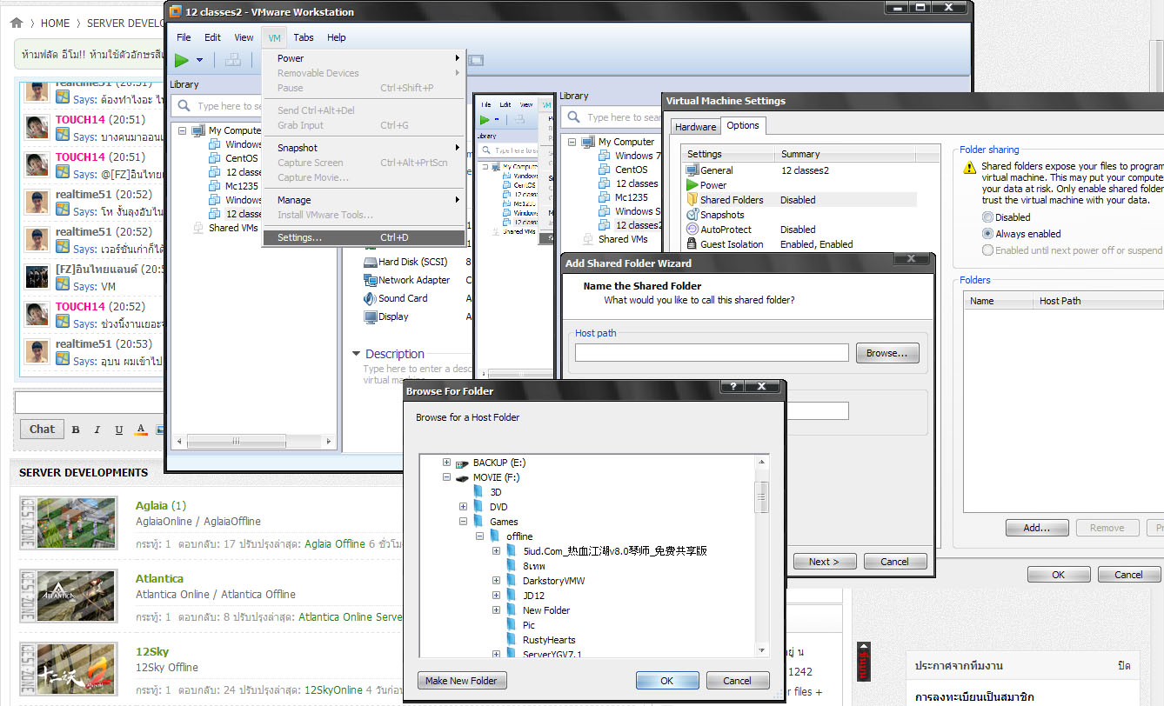The height and width of the screenshot is (706, 1164).
Task: Click the Network Adapter device icon
Action: [370, 280]
